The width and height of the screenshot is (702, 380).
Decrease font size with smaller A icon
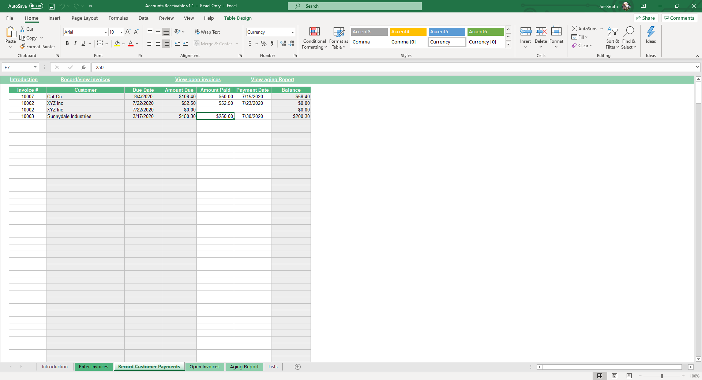point(136,32)
